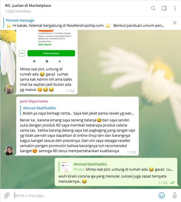181x202 pixels.
Task: Click the quoted photo thumbnail in green reply
Action: point(66,167)
